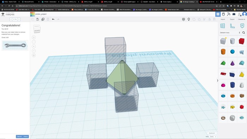Open the Základní tvary shapes dropdown

230,32
